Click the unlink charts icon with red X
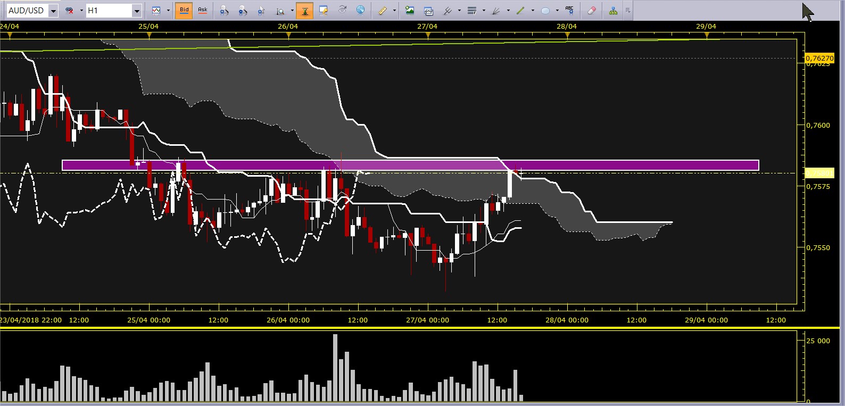 coord(69,10)
